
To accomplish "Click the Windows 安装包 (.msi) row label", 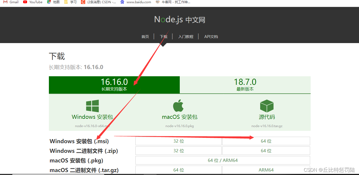I will click(79, 141).
